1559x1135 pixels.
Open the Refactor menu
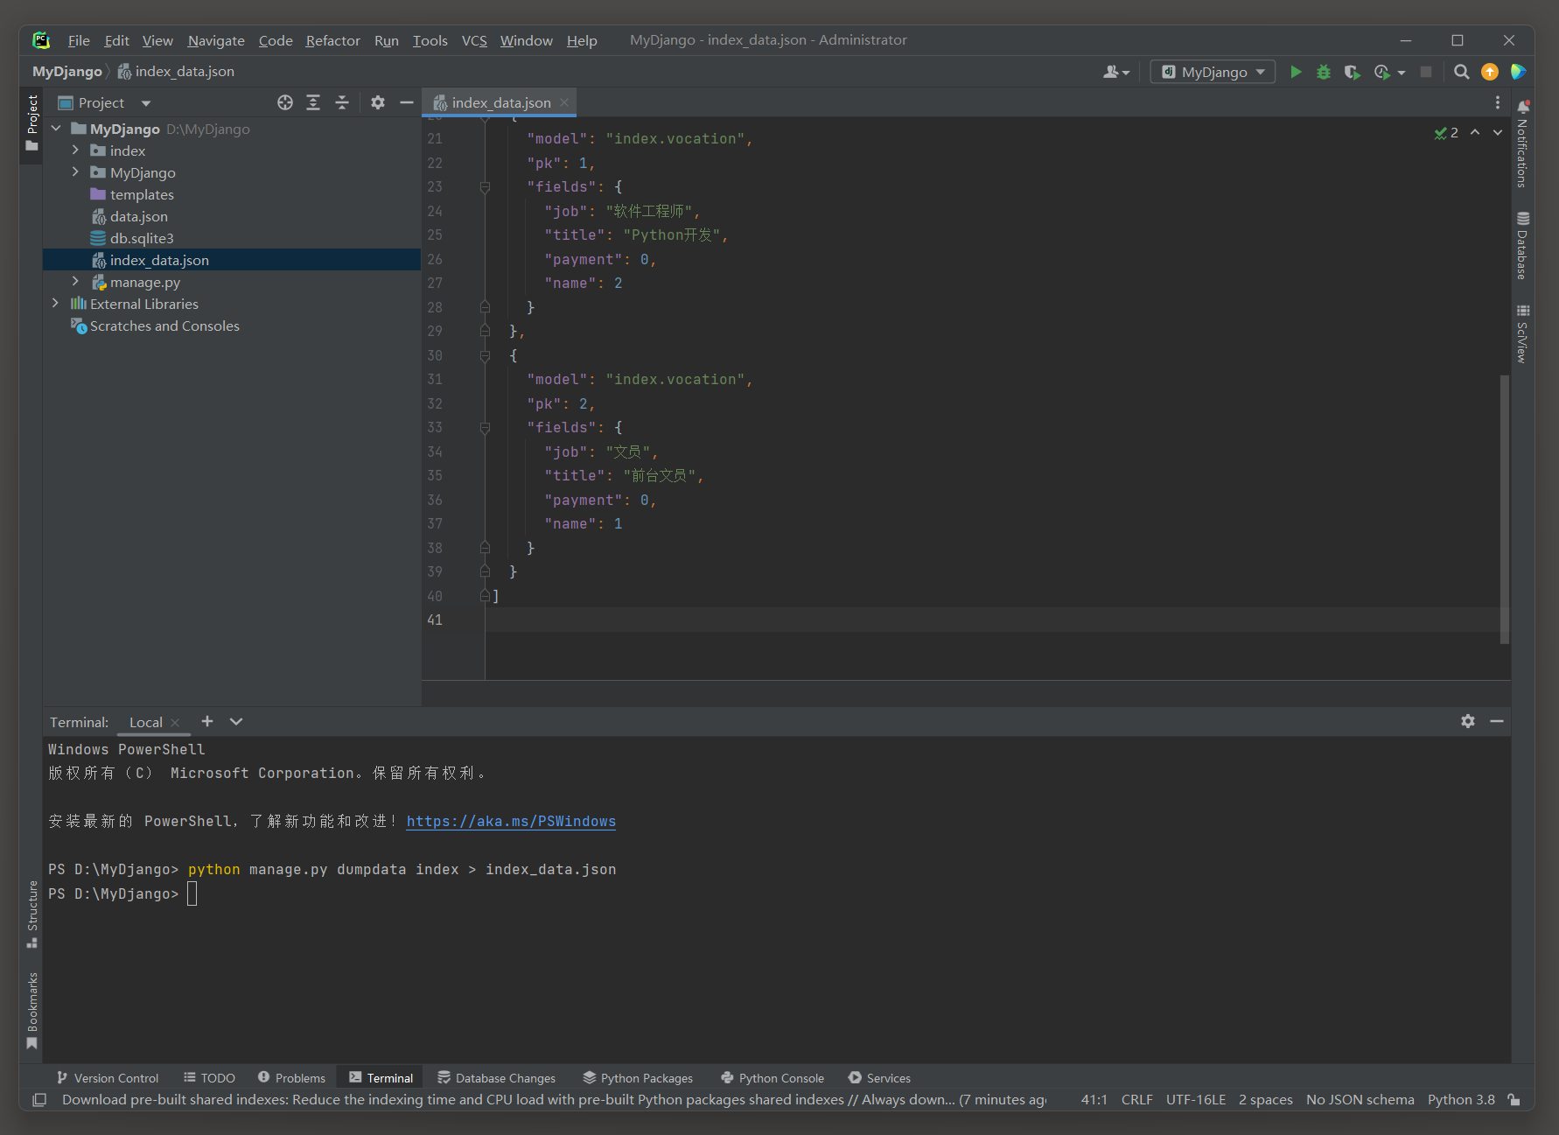point(332,40)
